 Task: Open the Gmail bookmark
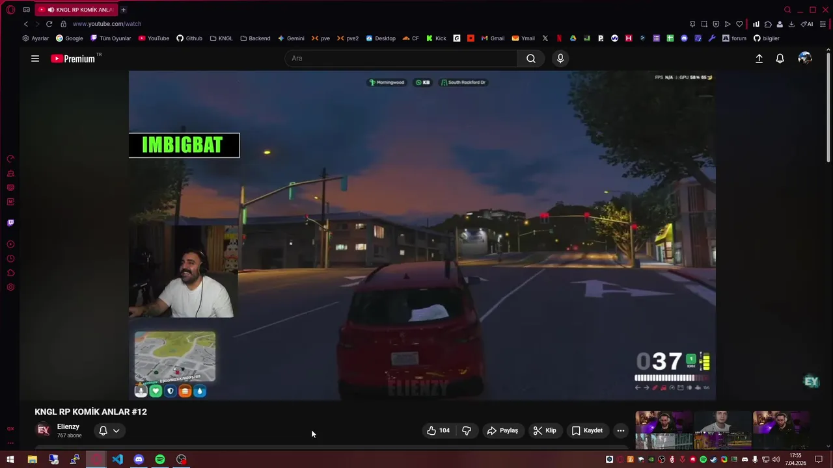tap(493, 38)
